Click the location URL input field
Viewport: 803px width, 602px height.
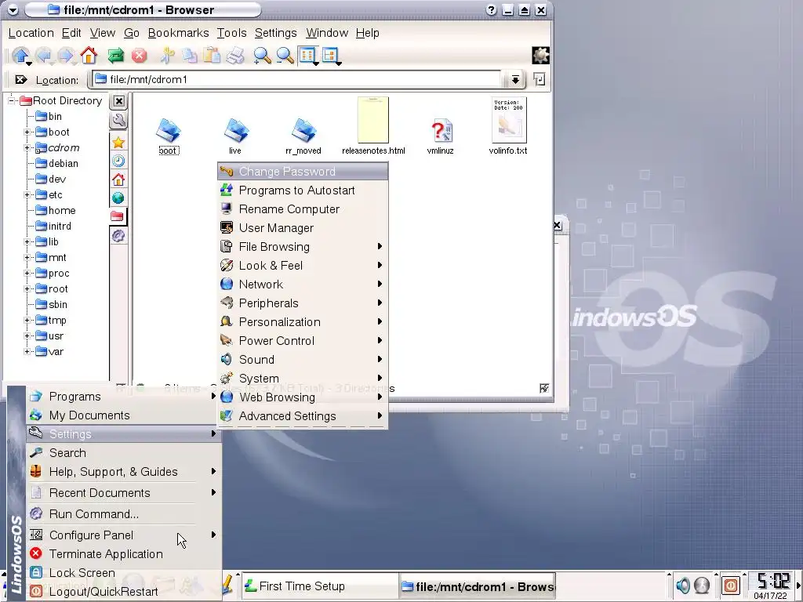(296, 79)
